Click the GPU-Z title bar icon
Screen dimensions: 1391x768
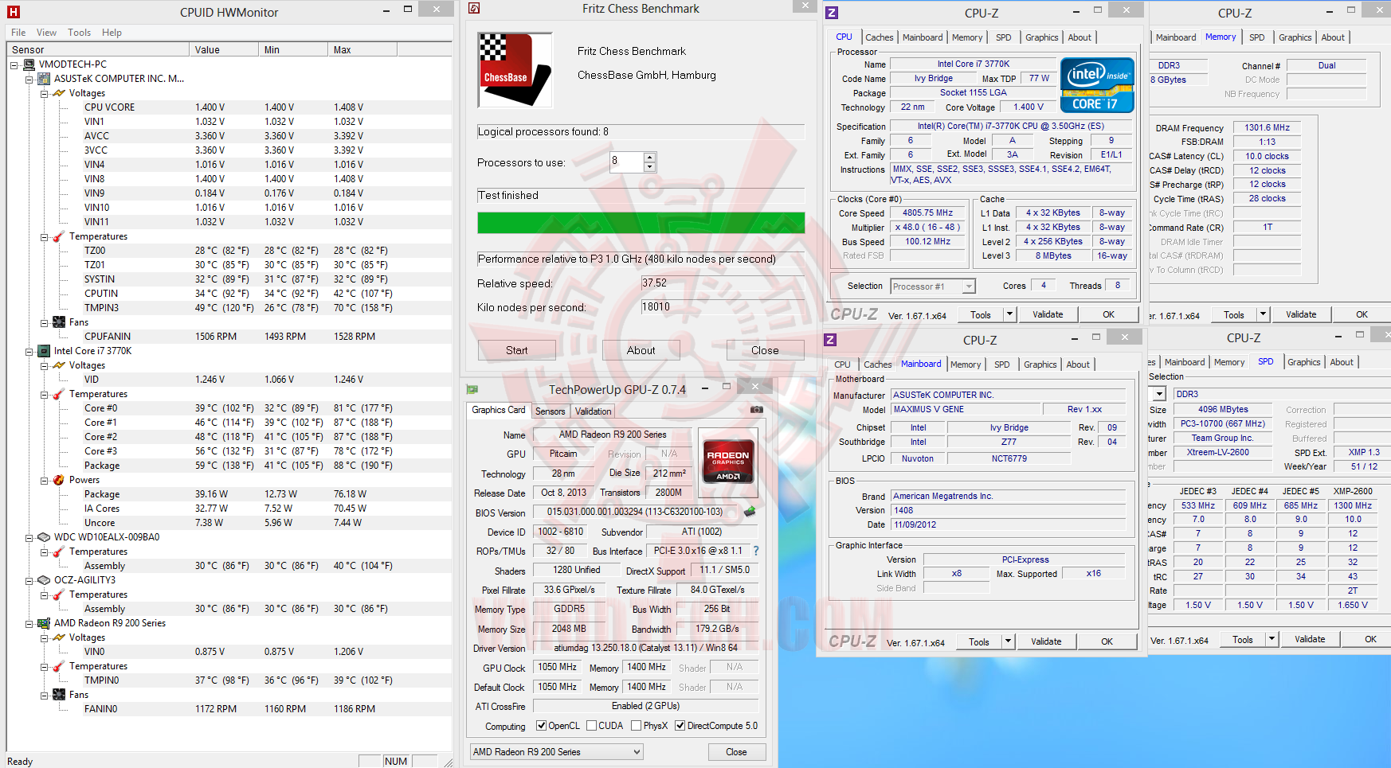[x=472, y=389]
